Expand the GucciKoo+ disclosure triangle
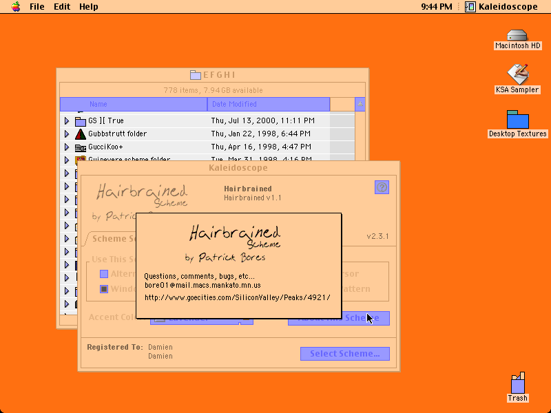The height and width of the screenshot is (413, 551). click(67, 147)
